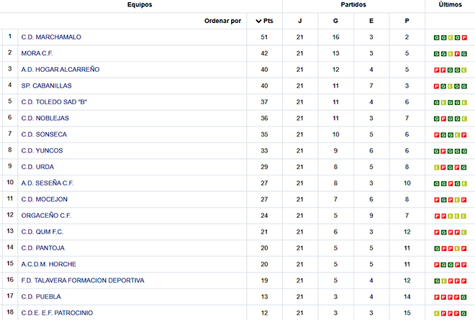The height and width of the screenshot is (320, 475).
Task: Click the chevron arrow next to Pts
Action: click(x=258, y=21)
